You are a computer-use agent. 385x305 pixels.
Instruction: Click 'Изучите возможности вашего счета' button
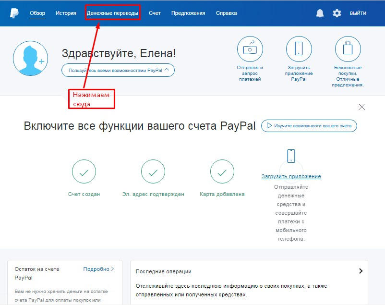309,126
